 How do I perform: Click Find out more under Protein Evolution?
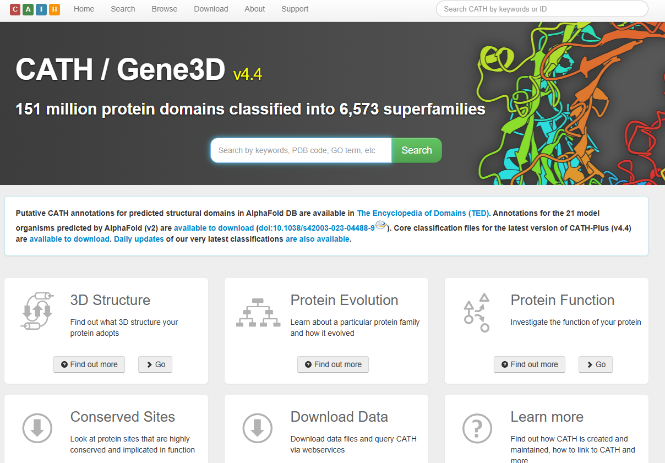333,364
